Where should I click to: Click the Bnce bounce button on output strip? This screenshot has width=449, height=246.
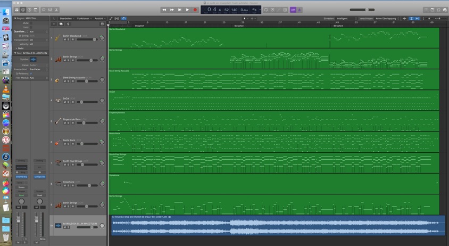(x=43, y=239)
